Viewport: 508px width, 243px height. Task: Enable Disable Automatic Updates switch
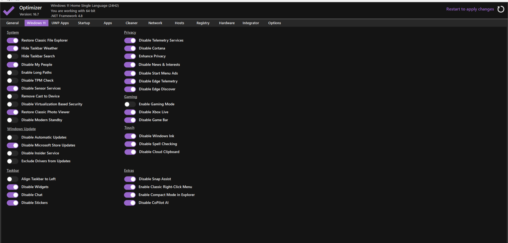[13, 137]
